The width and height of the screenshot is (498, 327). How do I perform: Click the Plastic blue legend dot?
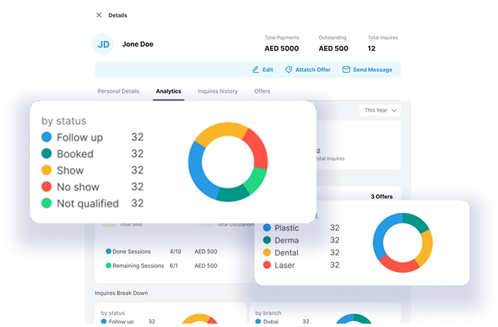coord(267,228)
